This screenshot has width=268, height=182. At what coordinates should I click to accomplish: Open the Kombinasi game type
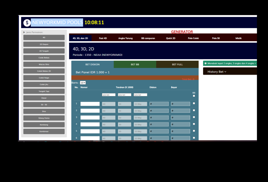[44, 131]
